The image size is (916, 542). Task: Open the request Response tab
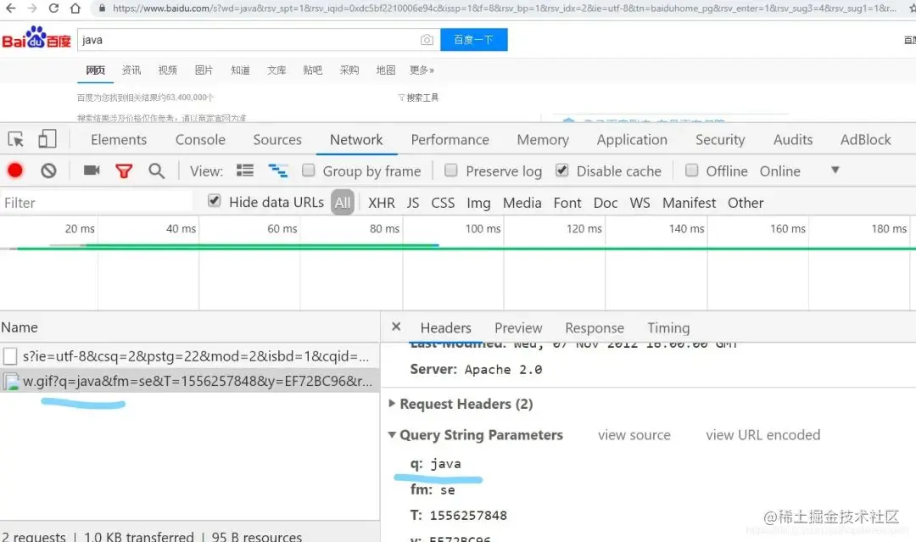click(595, 327)
